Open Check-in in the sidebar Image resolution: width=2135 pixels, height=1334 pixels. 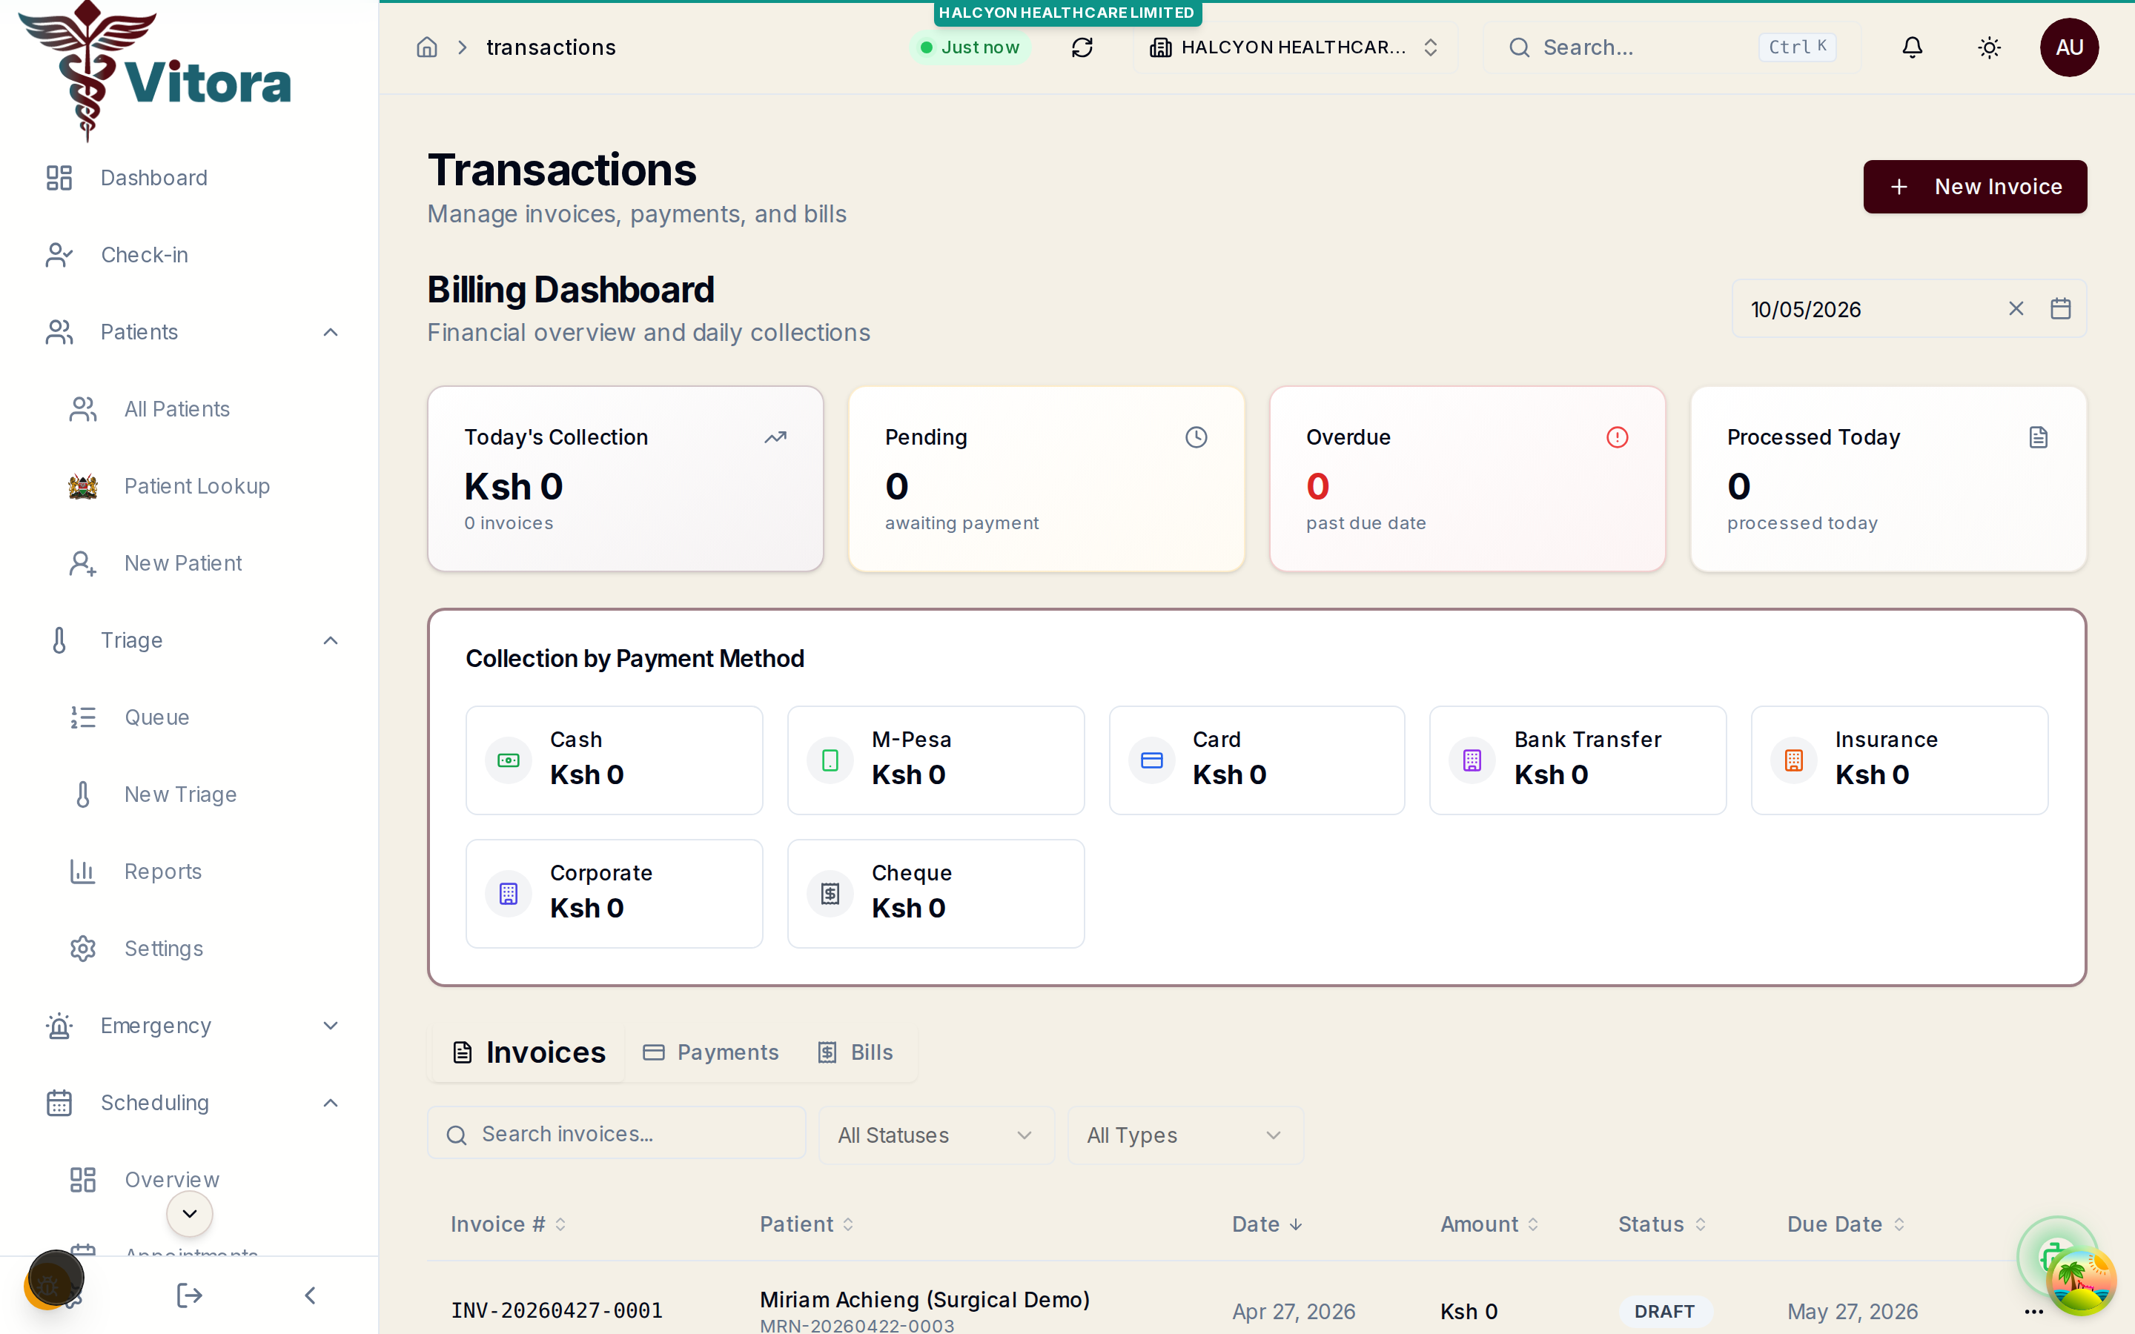pos(190,255)
